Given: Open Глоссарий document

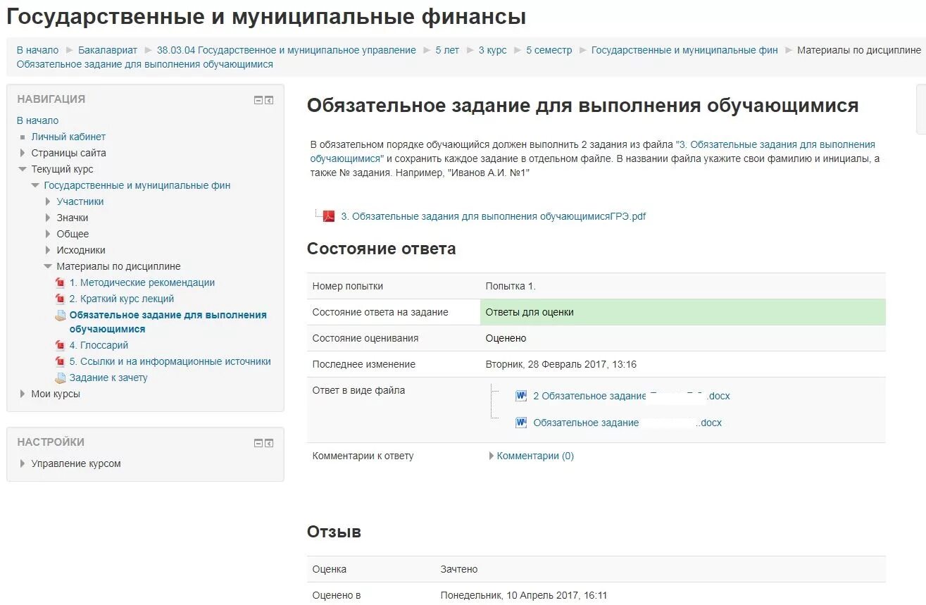Looking at the screenshot, I should pyautogui.click(x=99, y=345).
